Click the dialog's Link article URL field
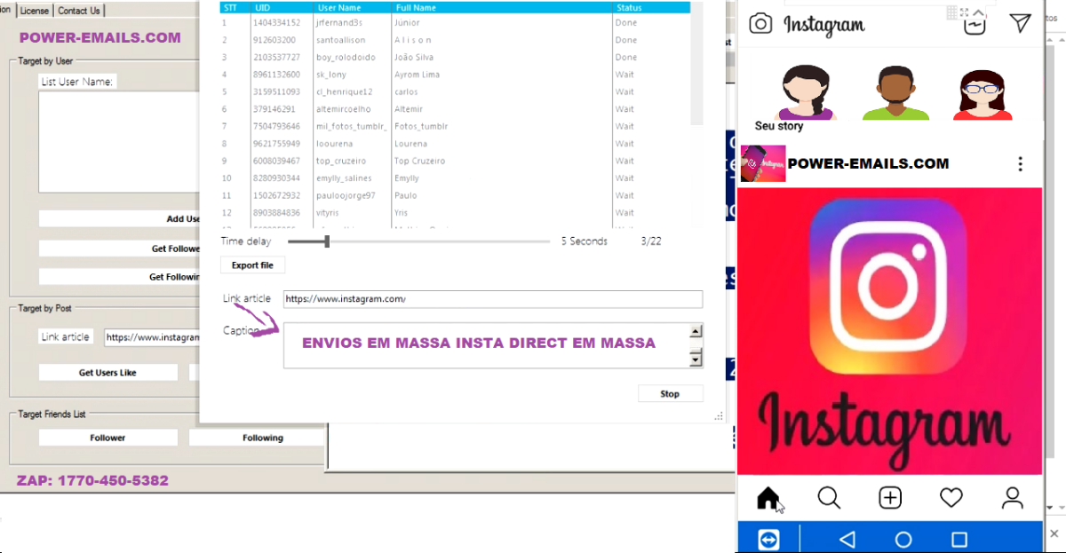This screenshot has height=553, width=1066. click(493, 299)
